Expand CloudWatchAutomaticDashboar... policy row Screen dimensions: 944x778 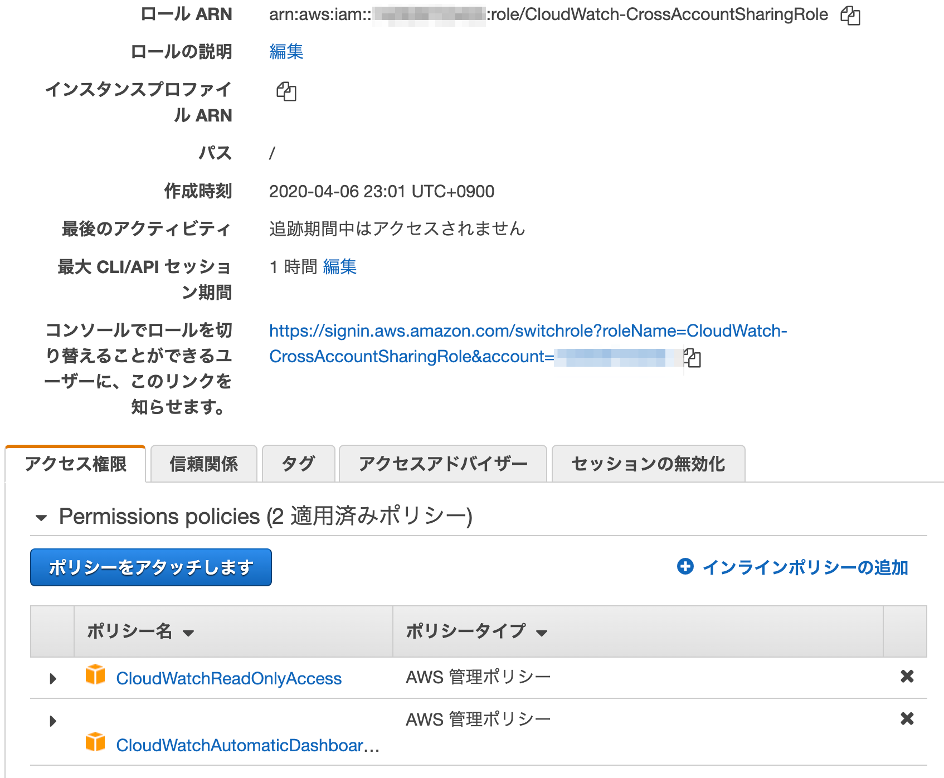(x=53, y=721)
